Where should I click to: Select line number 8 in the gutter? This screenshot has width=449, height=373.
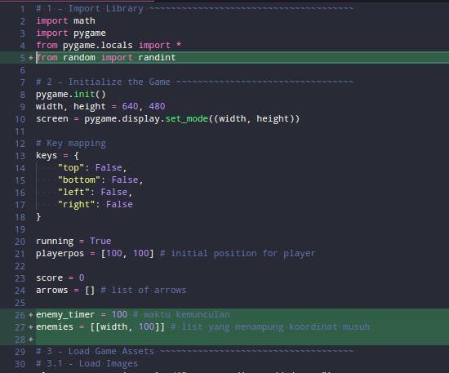(23, 95)
